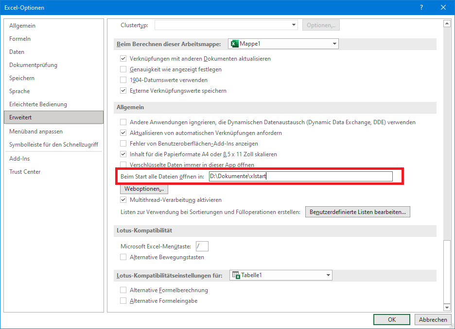Click the scrollbar up arrow
Viewport: 455px width, 329px height.
[447, 23]
